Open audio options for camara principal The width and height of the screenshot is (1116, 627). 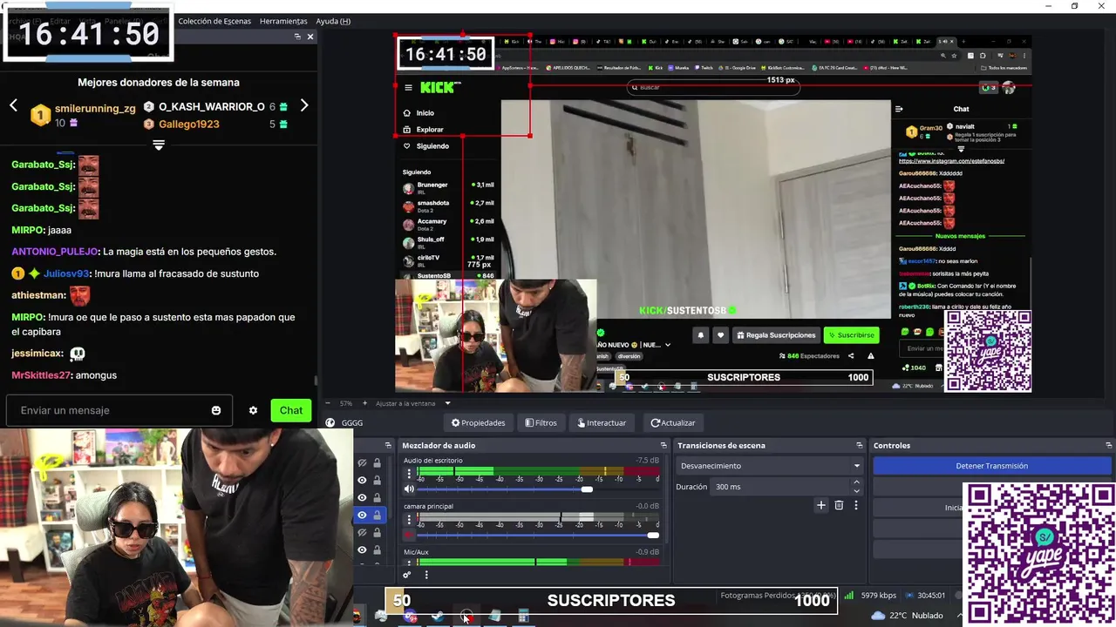(x=409, y=520)
